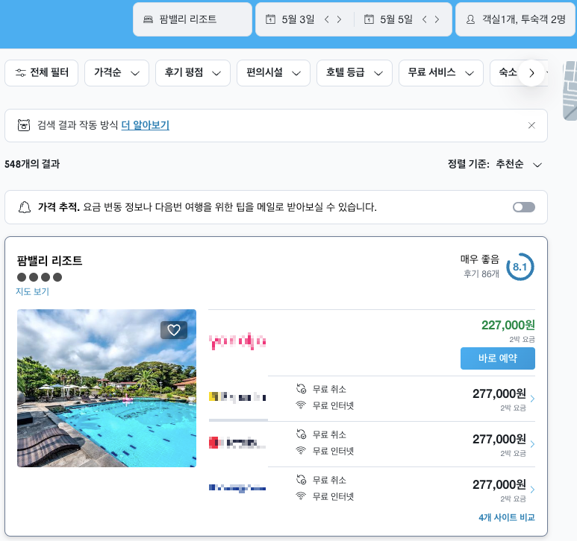577x541 pixels.
Task: Click the 바로 예약 booking button
Action: point(498,358)
